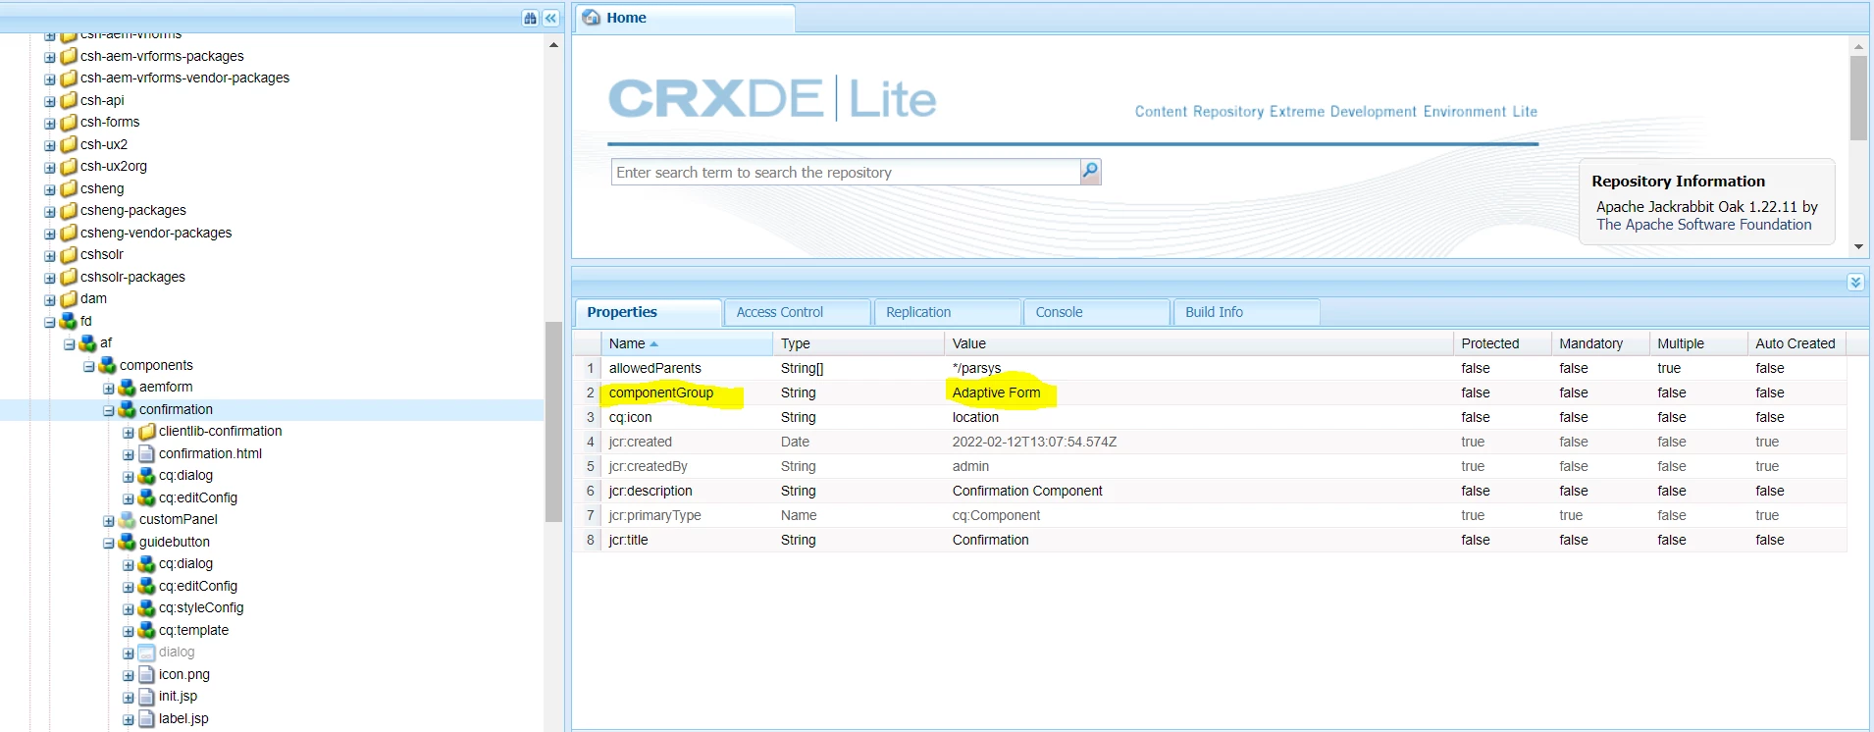Click the confirmation.html file icon
1874x732 pixels.
147,453
